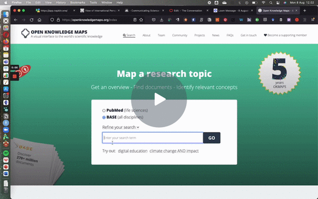Go to the browser home page
The image size is (318, 199).
tap(40, 20)
